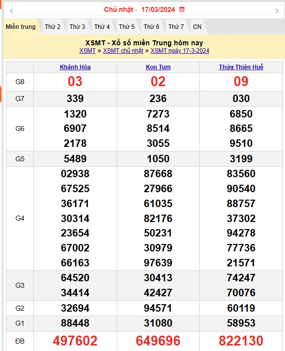Screen dimensions: 285x351
Task: Click the XSMT heading title
Action: [144, 43]
